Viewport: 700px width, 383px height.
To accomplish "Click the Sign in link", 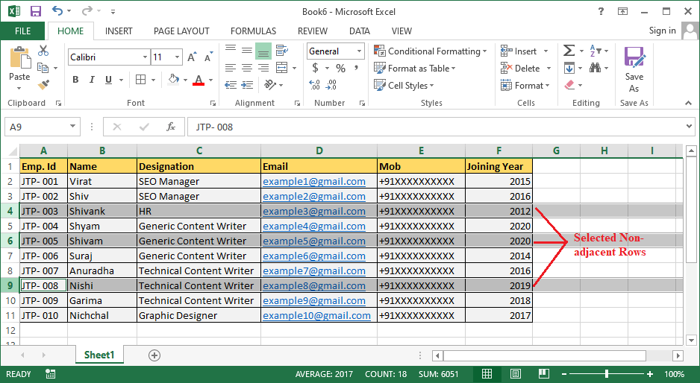I will point(662,31).
